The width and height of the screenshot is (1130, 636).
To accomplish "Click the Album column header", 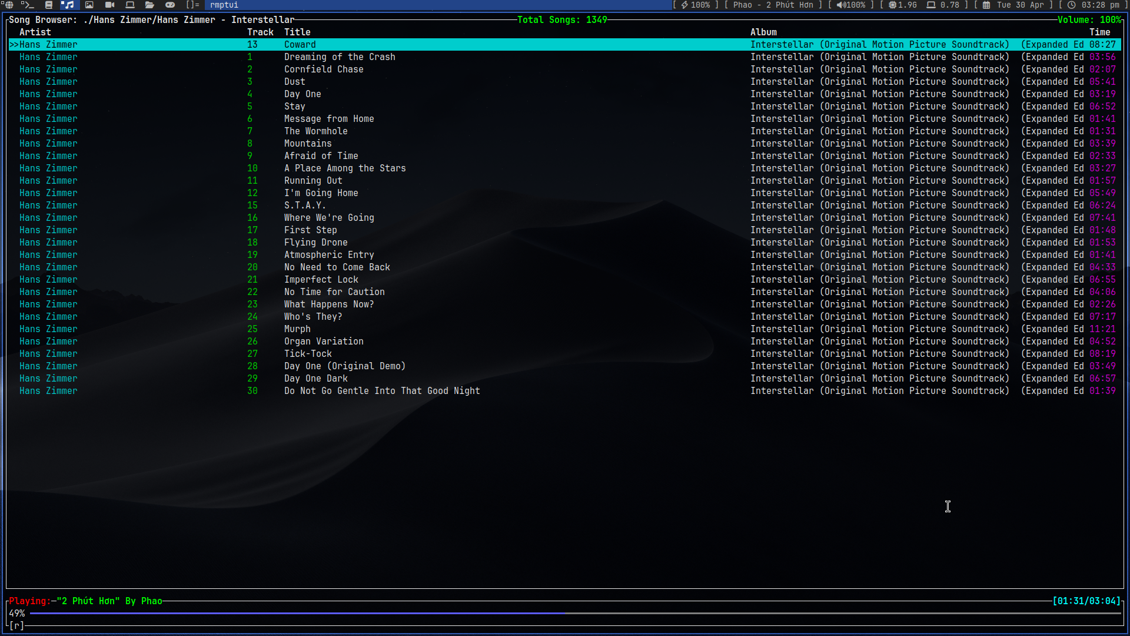I will coord(763,32).
